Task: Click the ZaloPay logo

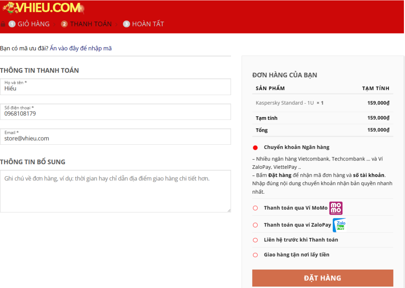Action: pyautogui.click(x=340, y=225)
